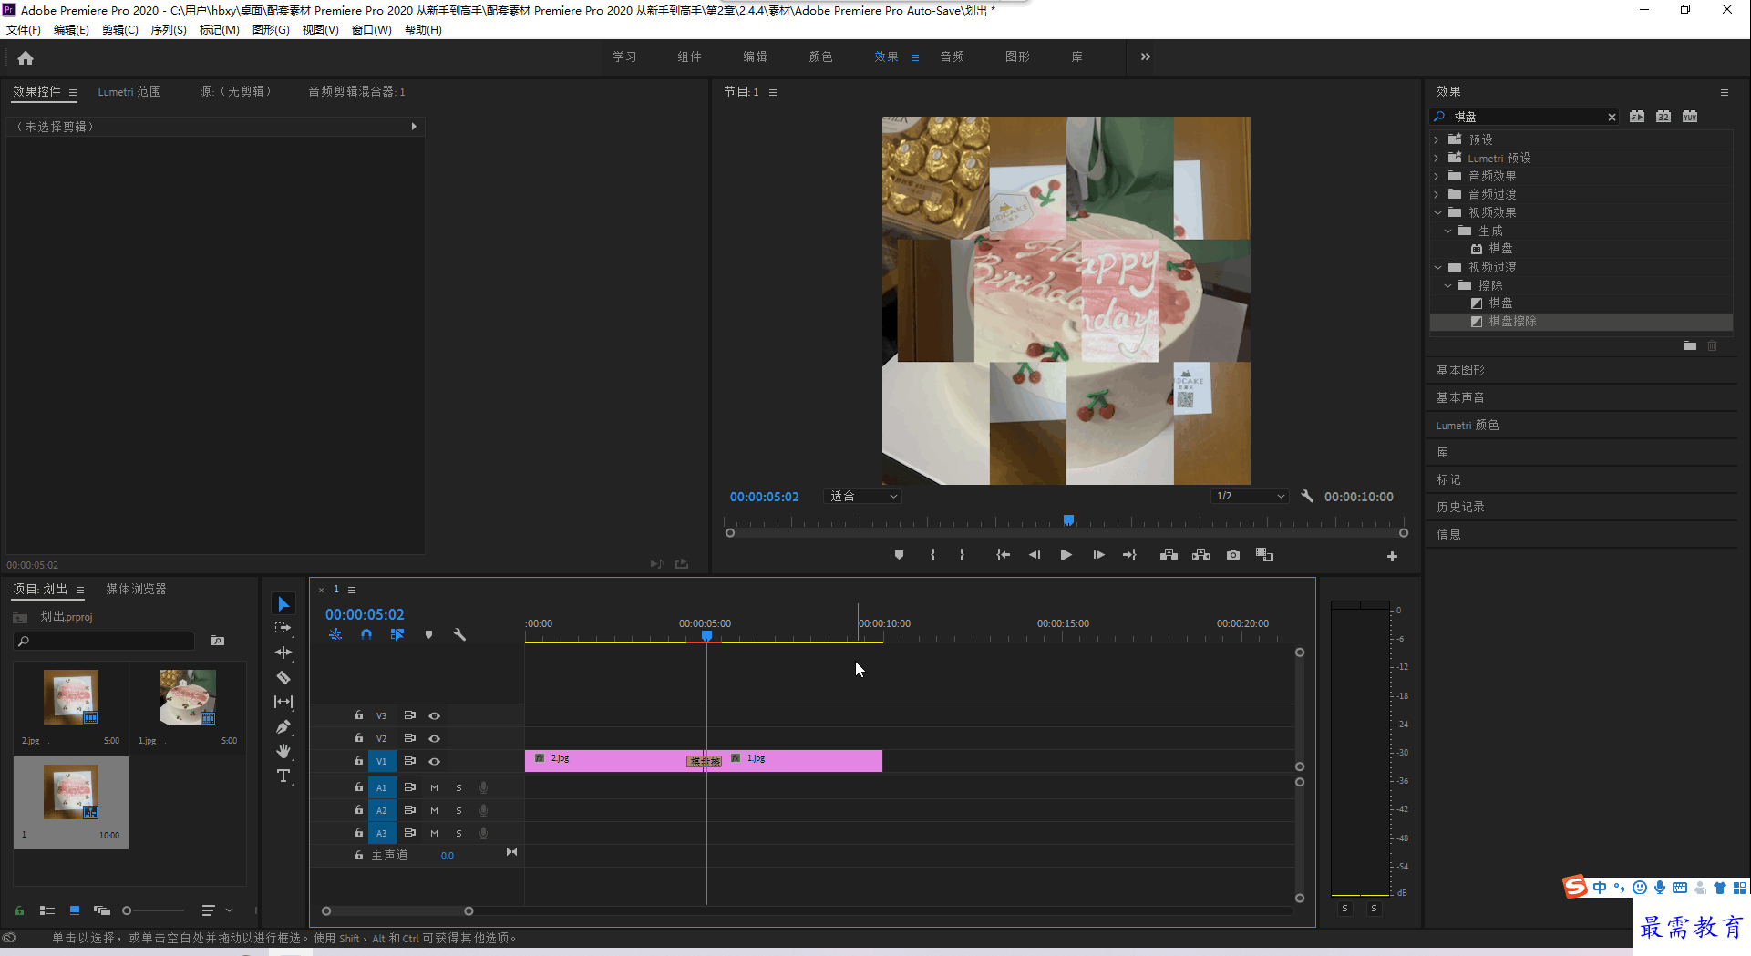Click Add Marker in Program monitor
1751x956 pixels.
pyautogui.click(x=899, y=555)
